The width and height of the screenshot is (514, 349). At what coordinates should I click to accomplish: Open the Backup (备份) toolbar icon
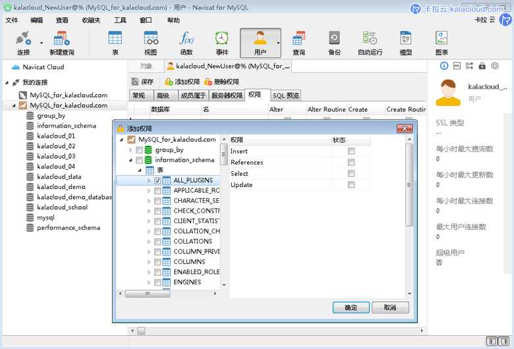pyautogui.click(x=334, y=43)
